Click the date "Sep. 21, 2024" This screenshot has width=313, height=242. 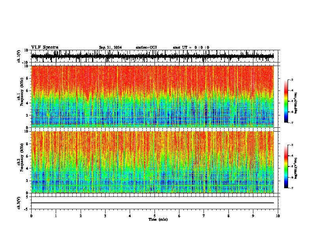(110, 47)
